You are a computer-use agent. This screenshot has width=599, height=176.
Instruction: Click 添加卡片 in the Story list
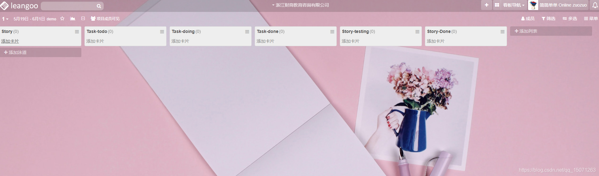click(x=10, y=41)
